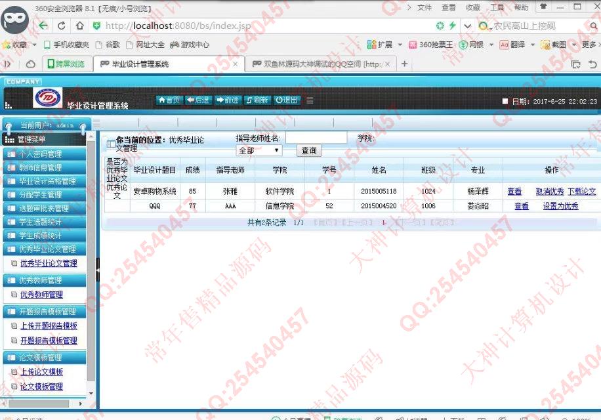Open the 收藏 browser menu
Screen dimensions: 601x420
pos(473,7)
